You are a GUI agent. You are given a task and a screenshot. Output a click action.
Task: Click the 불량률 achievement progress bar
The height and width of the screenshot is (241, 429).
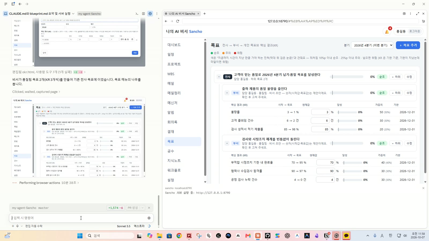pyautogui.click(x=347, y=112)
